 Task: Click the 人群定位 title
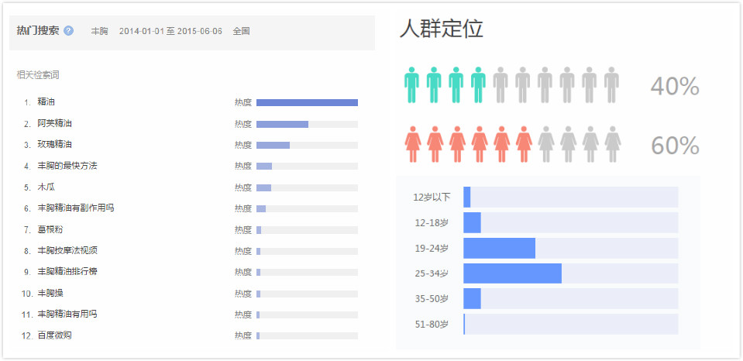[441, 29]
